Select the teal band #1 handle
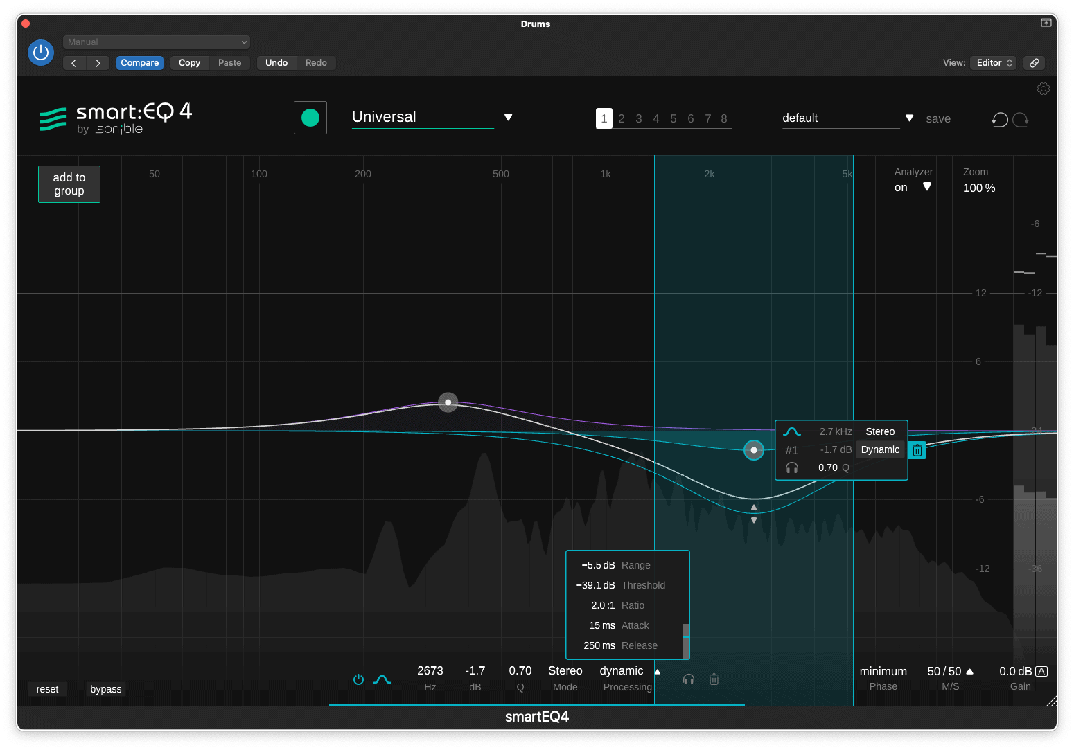Viewport: 1074px width, 750px height. click(754, 450)
